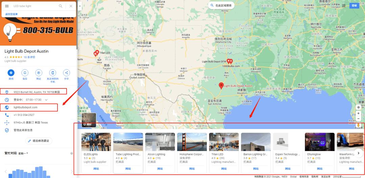Click the Titan LED map pin
Viewport: 365px width, 178px height.
[x=97, y=52]
